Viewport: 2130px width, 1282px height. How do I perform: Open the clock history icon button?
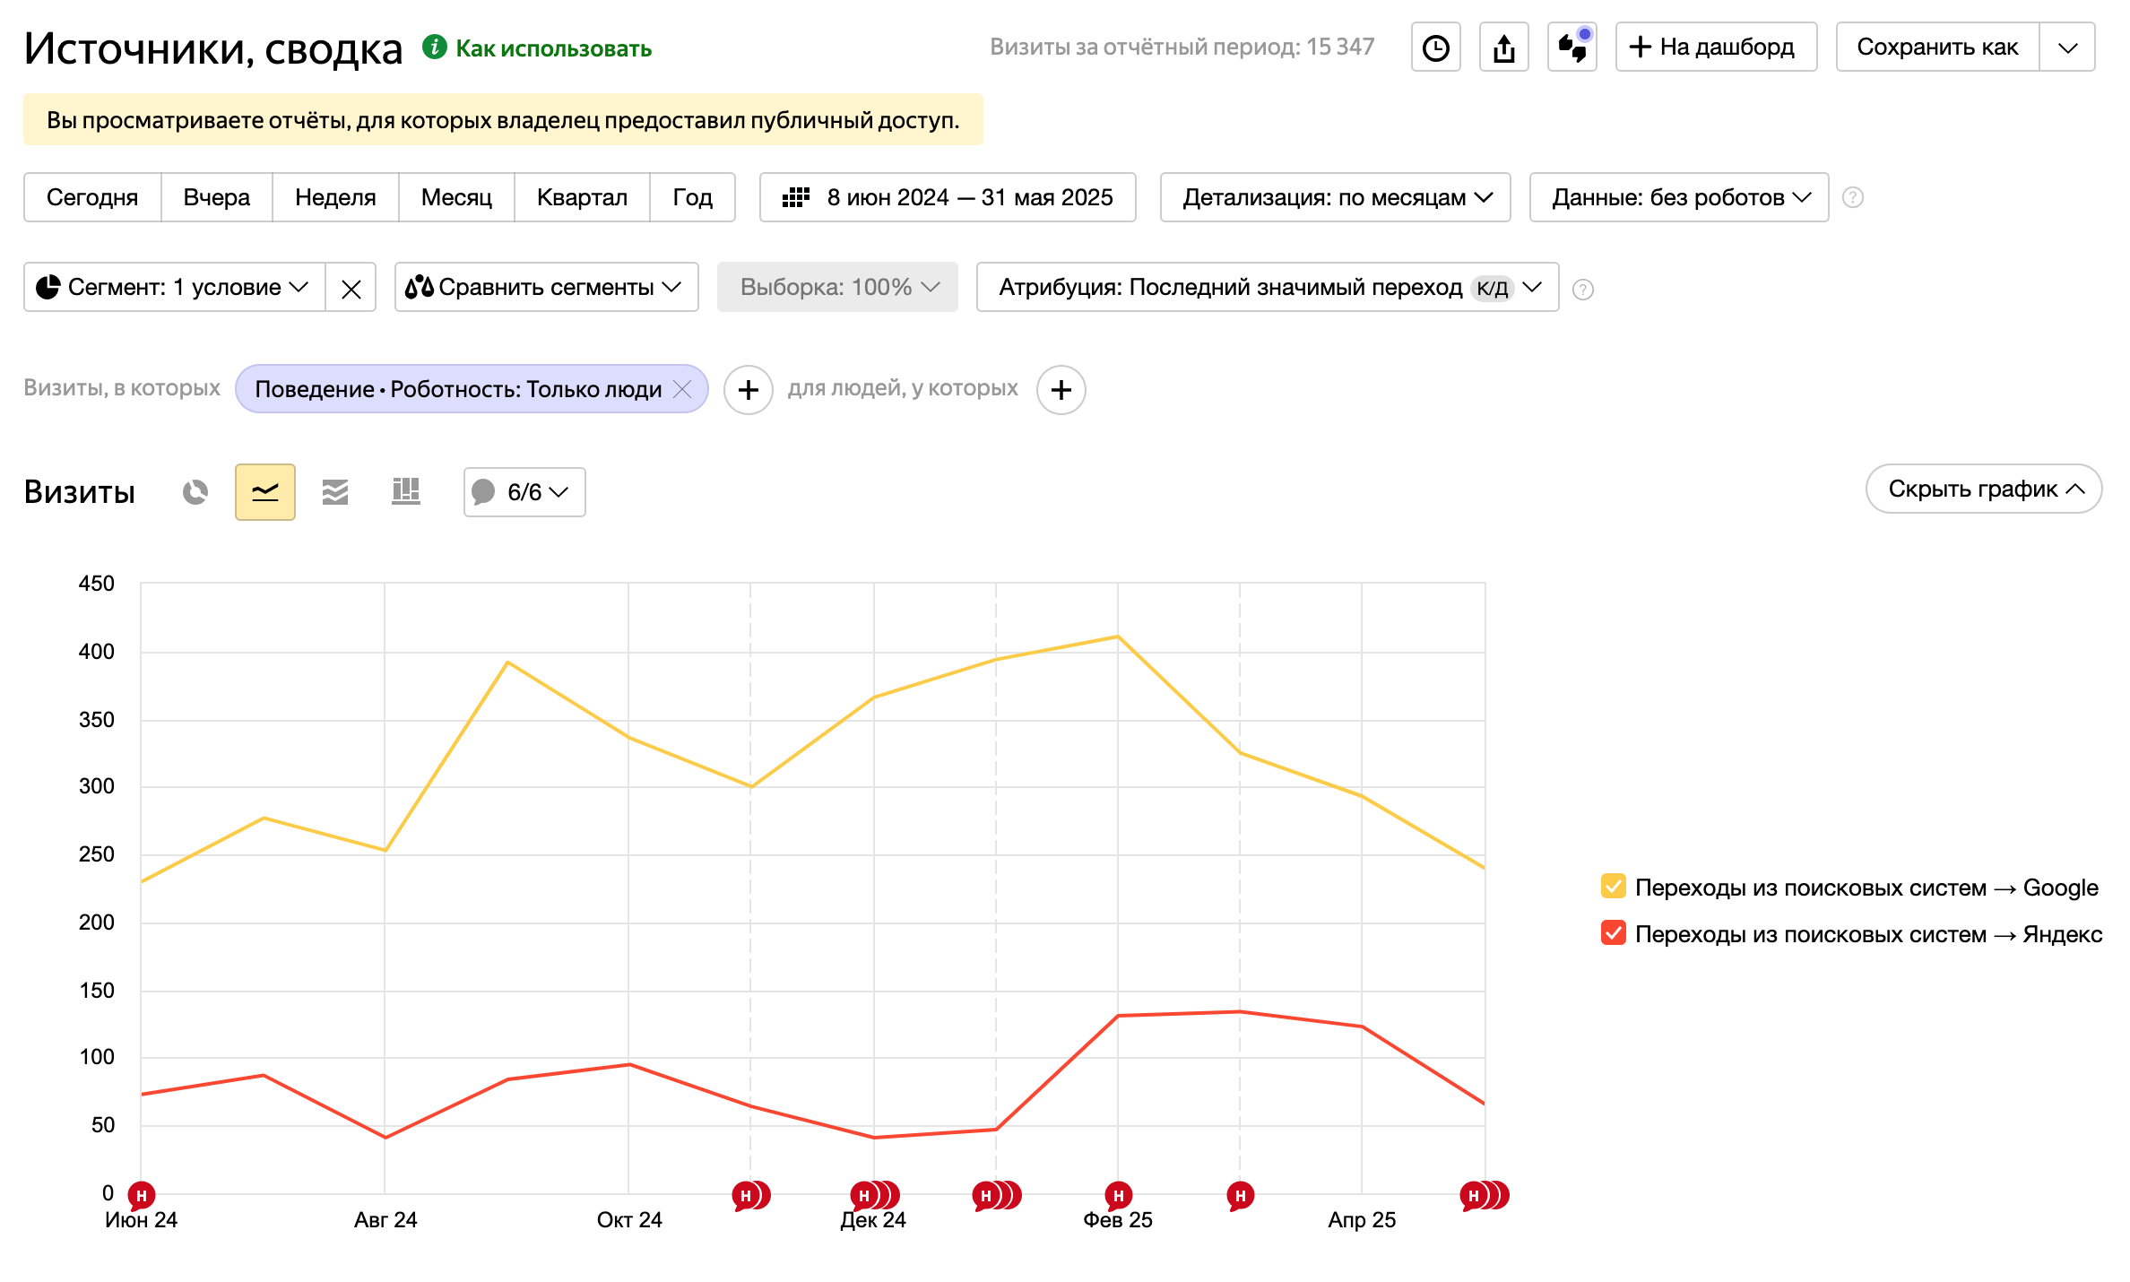pyautogui.click(x=1435, y=48)
